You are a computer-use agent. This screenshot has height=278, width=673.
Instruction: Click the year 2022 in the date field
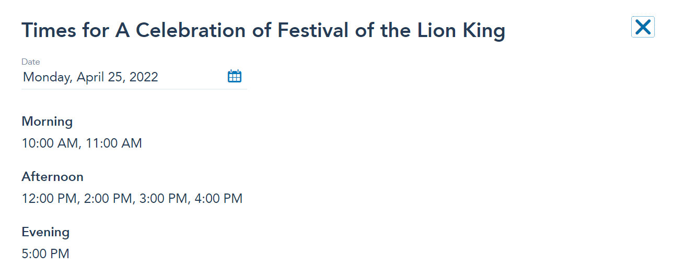(144, 77)
